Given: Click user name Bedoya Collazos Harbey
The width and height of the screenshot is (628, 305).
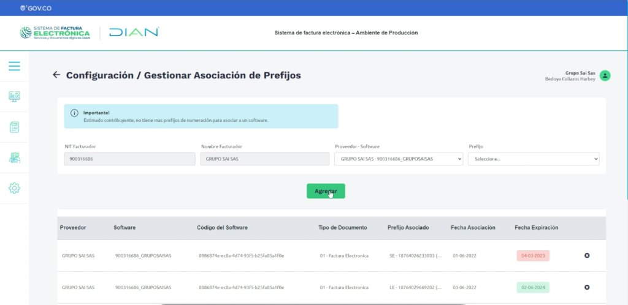Looking at the screenshot, I should 570,79.
